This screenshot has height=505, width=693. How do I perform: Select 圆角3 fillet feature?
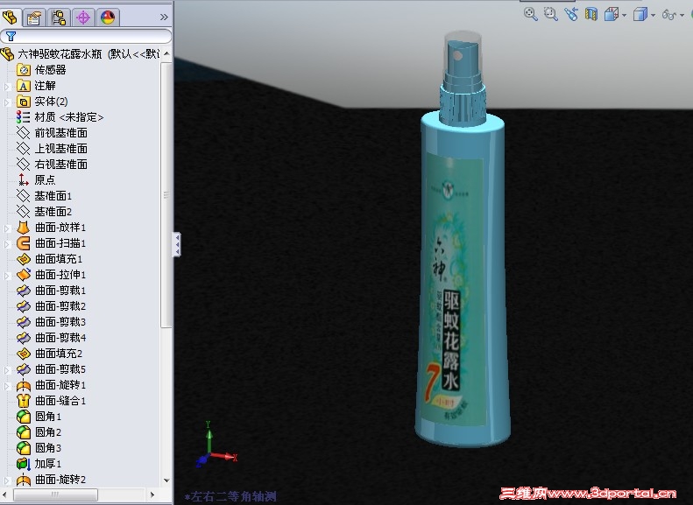pos(47,447)
